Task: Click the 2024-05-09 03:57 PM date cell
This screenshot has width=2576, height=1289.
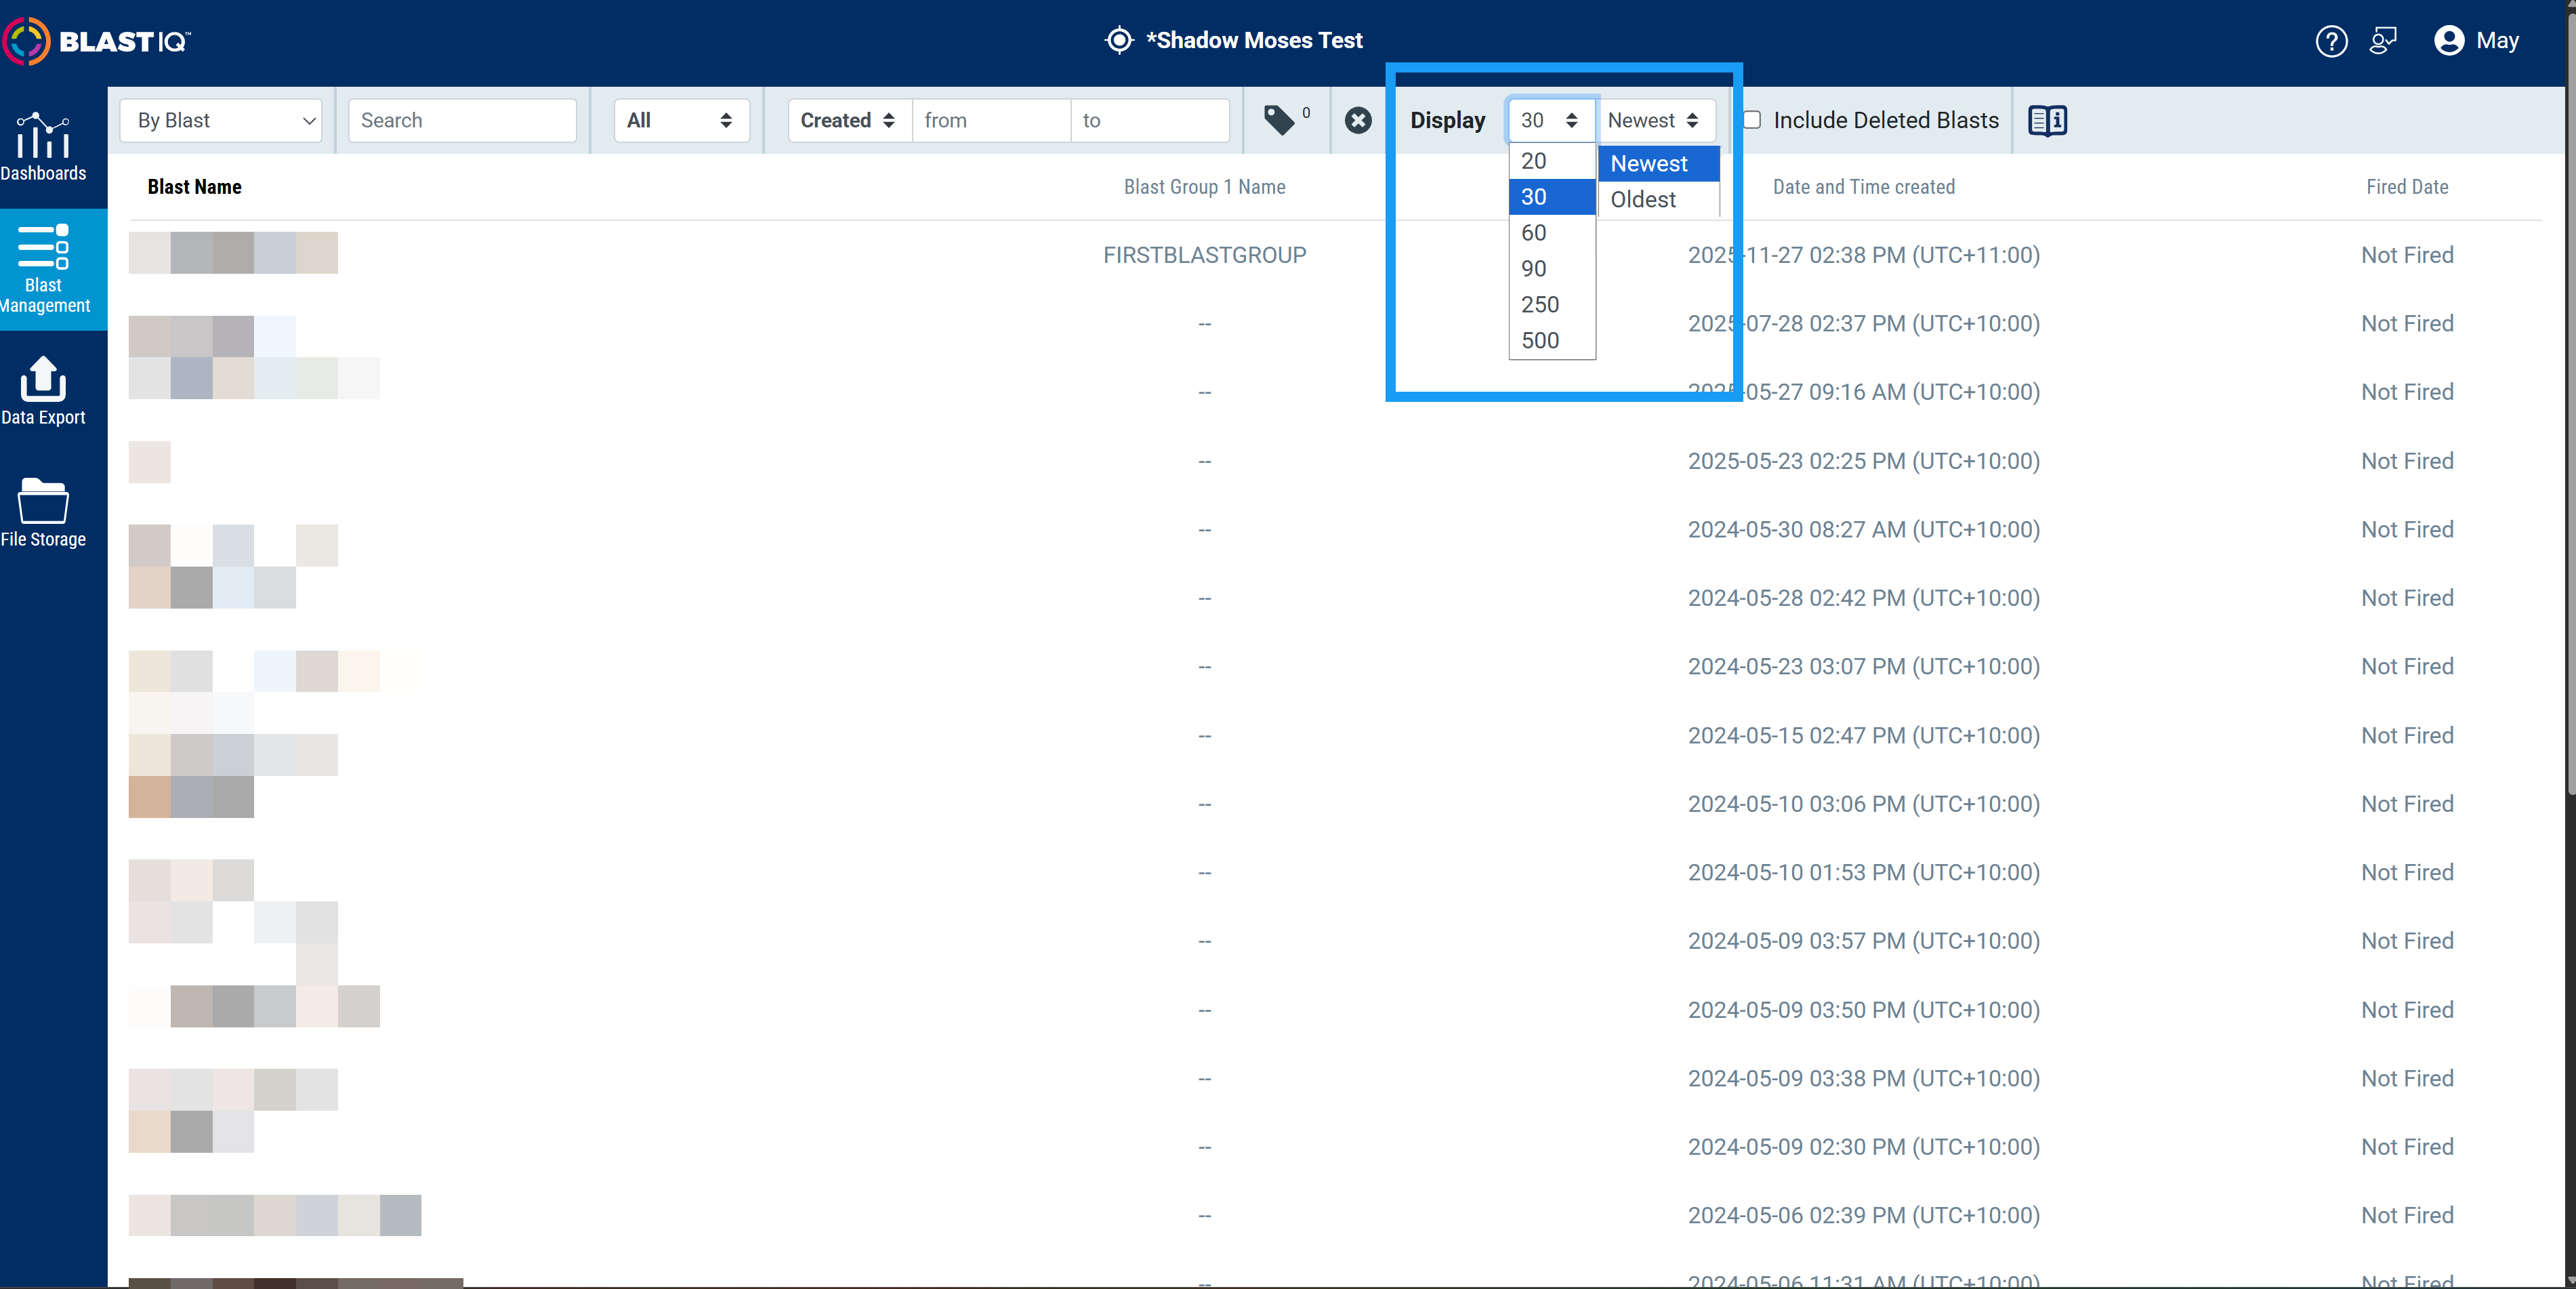Action: click(x=1863, y=941)
